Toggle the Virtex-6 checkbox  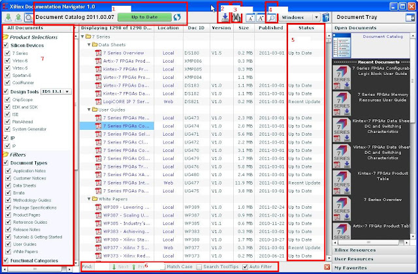click(x=8, y=61)
